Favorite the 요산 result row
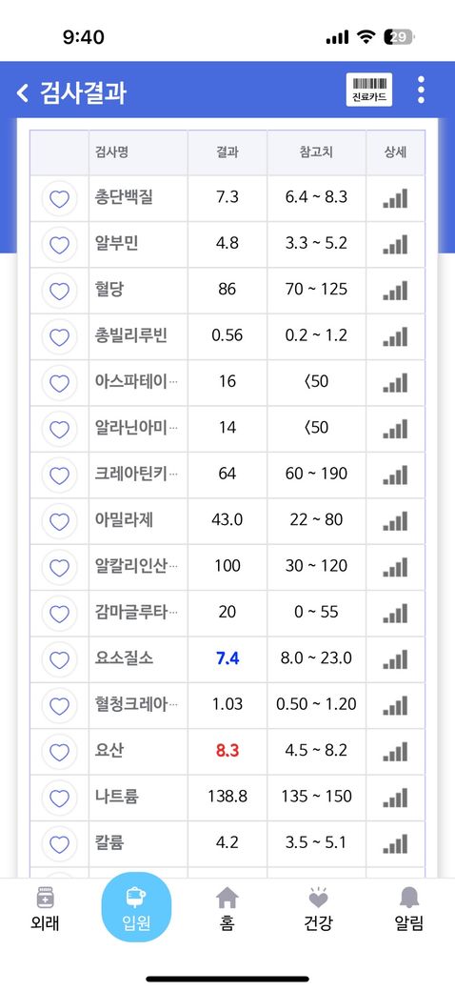The width and height of the screenshot is (455, 991). pos(59,752)
